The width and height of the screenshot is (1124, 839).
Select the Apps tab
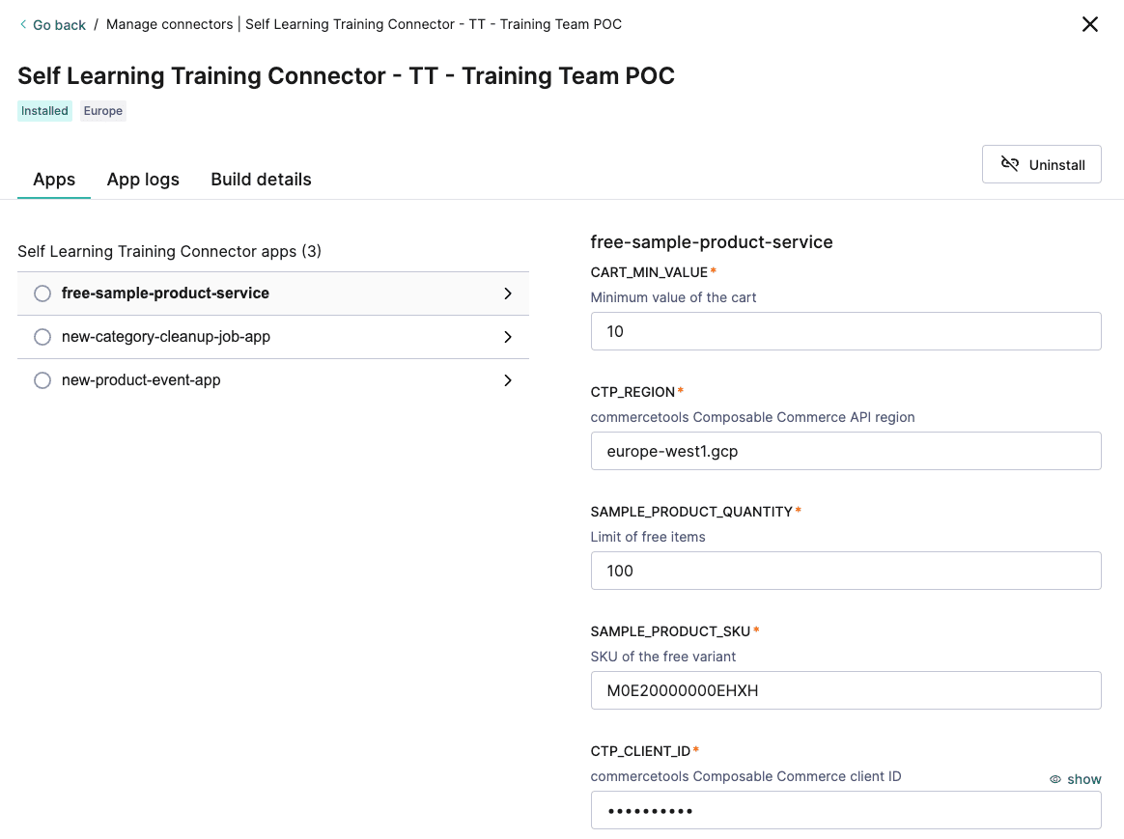tap(54, 179)
